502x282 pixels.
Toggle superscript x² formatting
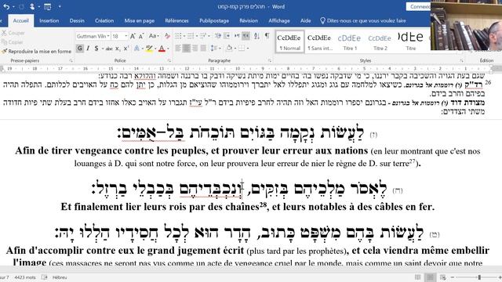click(125, 49)
